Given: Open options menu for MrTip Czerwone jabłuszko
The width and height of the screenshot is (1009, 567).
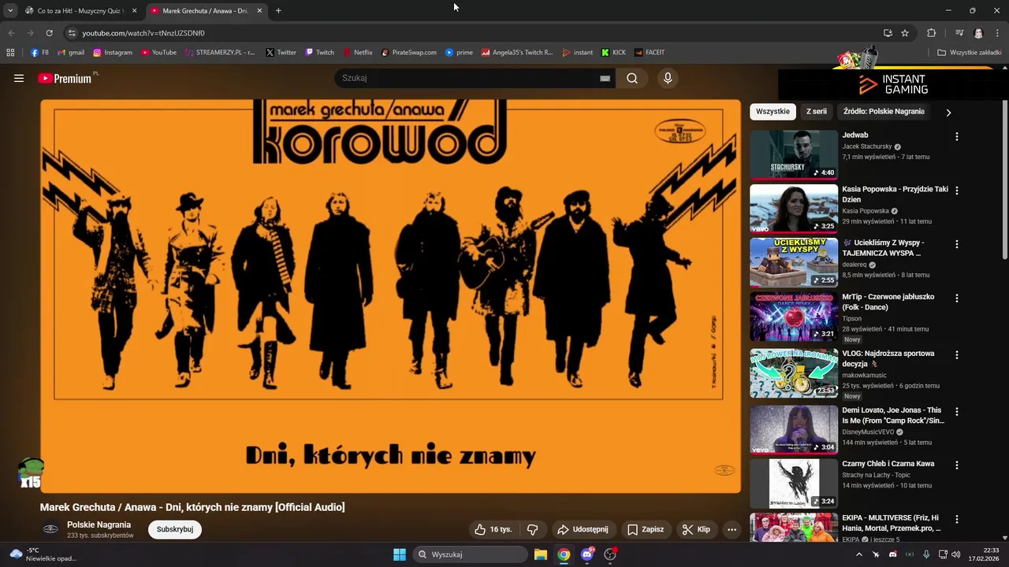Looking at the screenshot, I should [x=957, y=298].
